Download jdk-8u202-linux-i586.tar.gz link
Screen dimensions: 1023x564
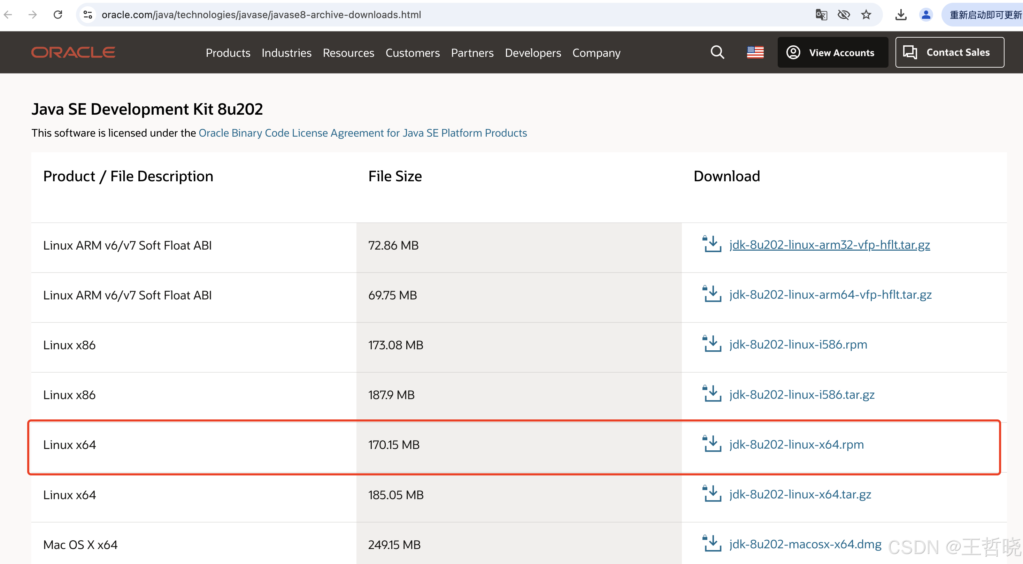pos(802,395)
